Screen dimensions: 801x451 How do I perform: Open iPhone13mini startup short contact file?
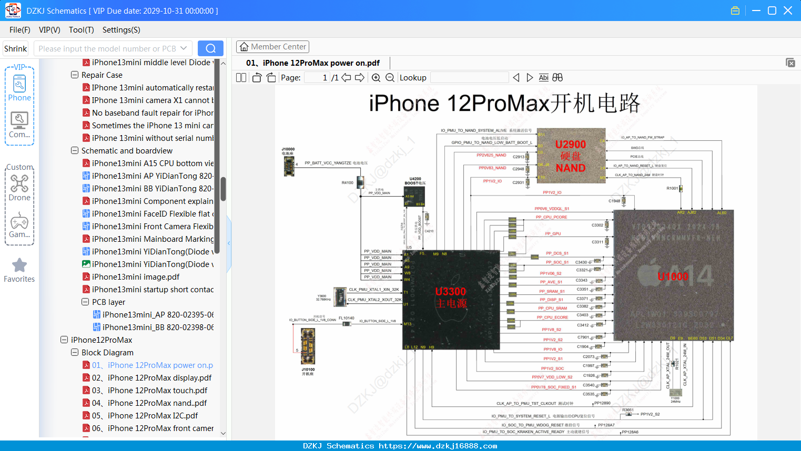[x=153, y=289]
